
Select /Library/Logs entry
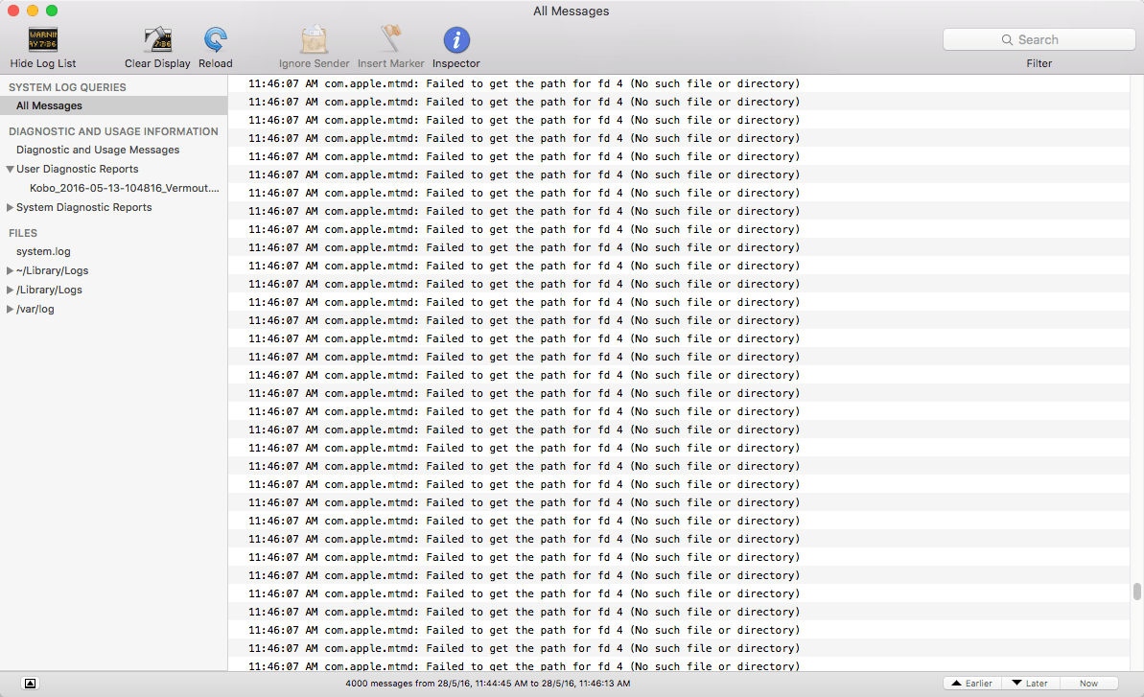point(49,290)
